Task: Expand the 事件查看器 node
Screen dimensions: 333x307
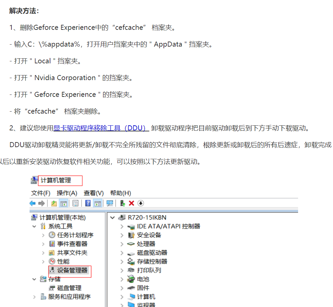Action: pos(43,244)
